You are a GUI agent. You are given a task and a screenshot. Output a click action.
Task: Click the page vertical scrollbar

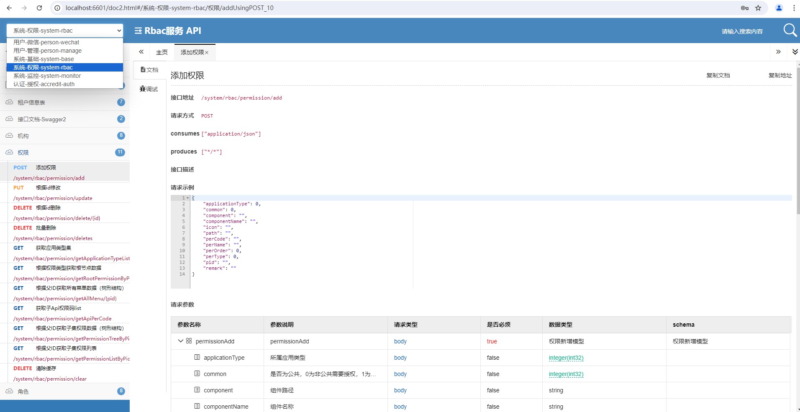pyautogui.click(x=798, y=140)
